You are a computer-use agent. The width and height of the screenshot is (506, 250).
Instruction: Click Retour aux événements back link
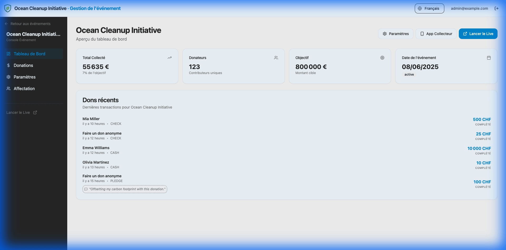[x=28, y=24]
